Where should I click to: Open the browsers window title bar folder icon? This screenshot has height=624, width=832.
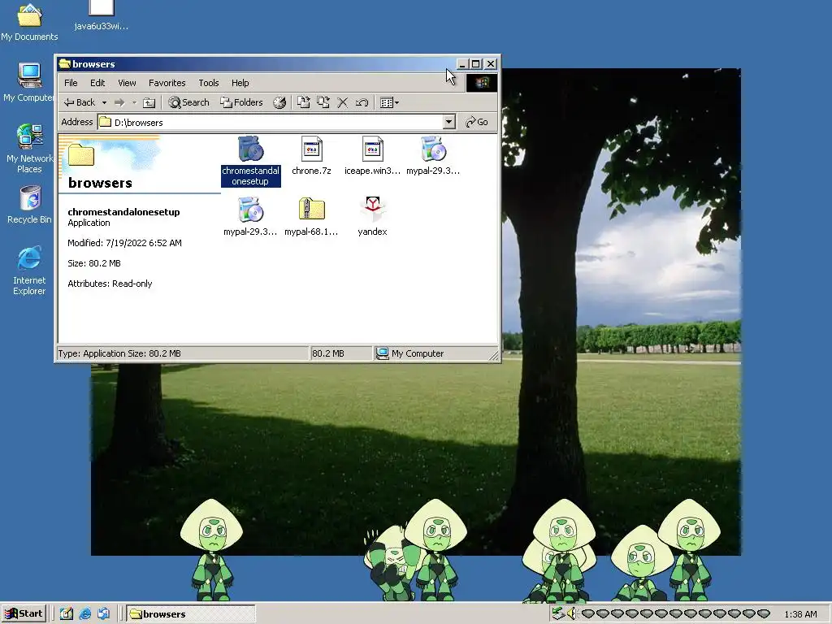point(65,64)
